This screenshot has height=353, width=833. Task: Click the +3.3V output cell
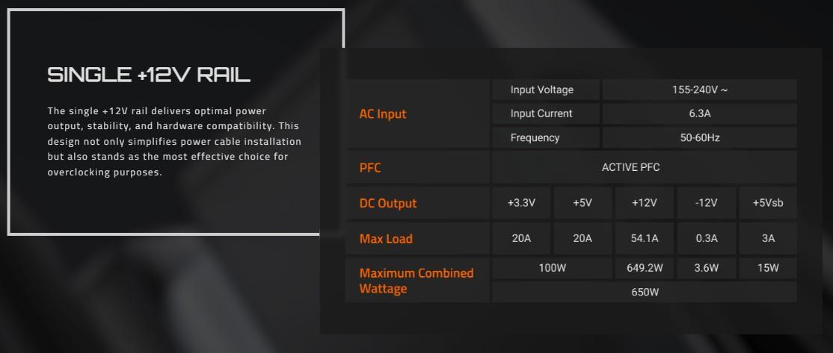pos(521,203)
